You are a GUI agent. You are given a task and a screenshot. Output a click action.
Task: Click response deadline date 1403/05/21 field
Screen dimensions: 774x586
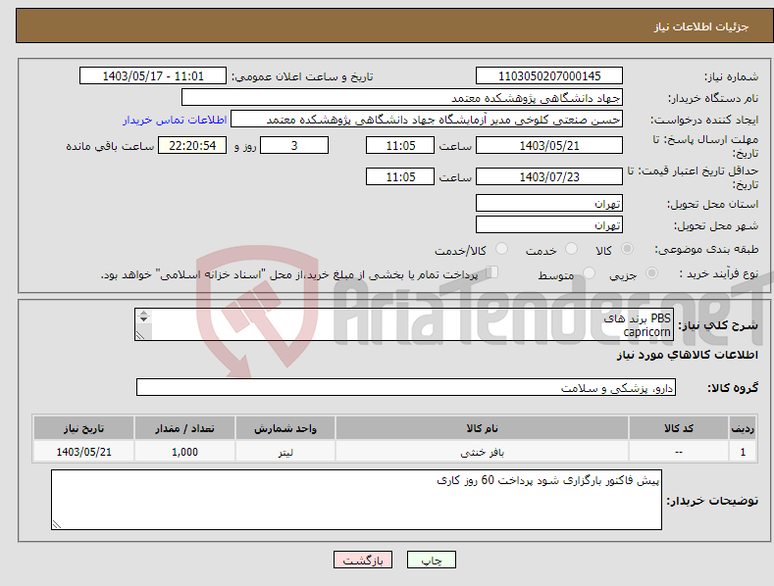pos(549,145)
